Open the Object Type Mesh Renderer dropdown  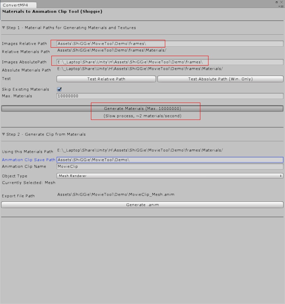170,176
